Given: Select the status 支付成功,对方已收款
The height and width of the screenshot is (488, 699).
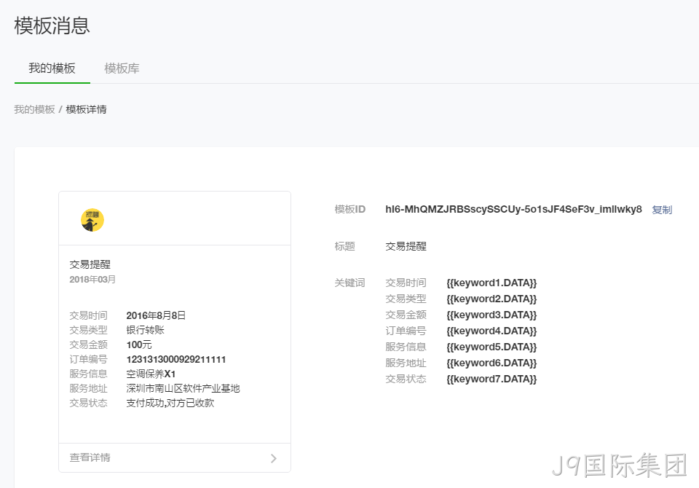Looking at the screenshot, I should 170,404.
